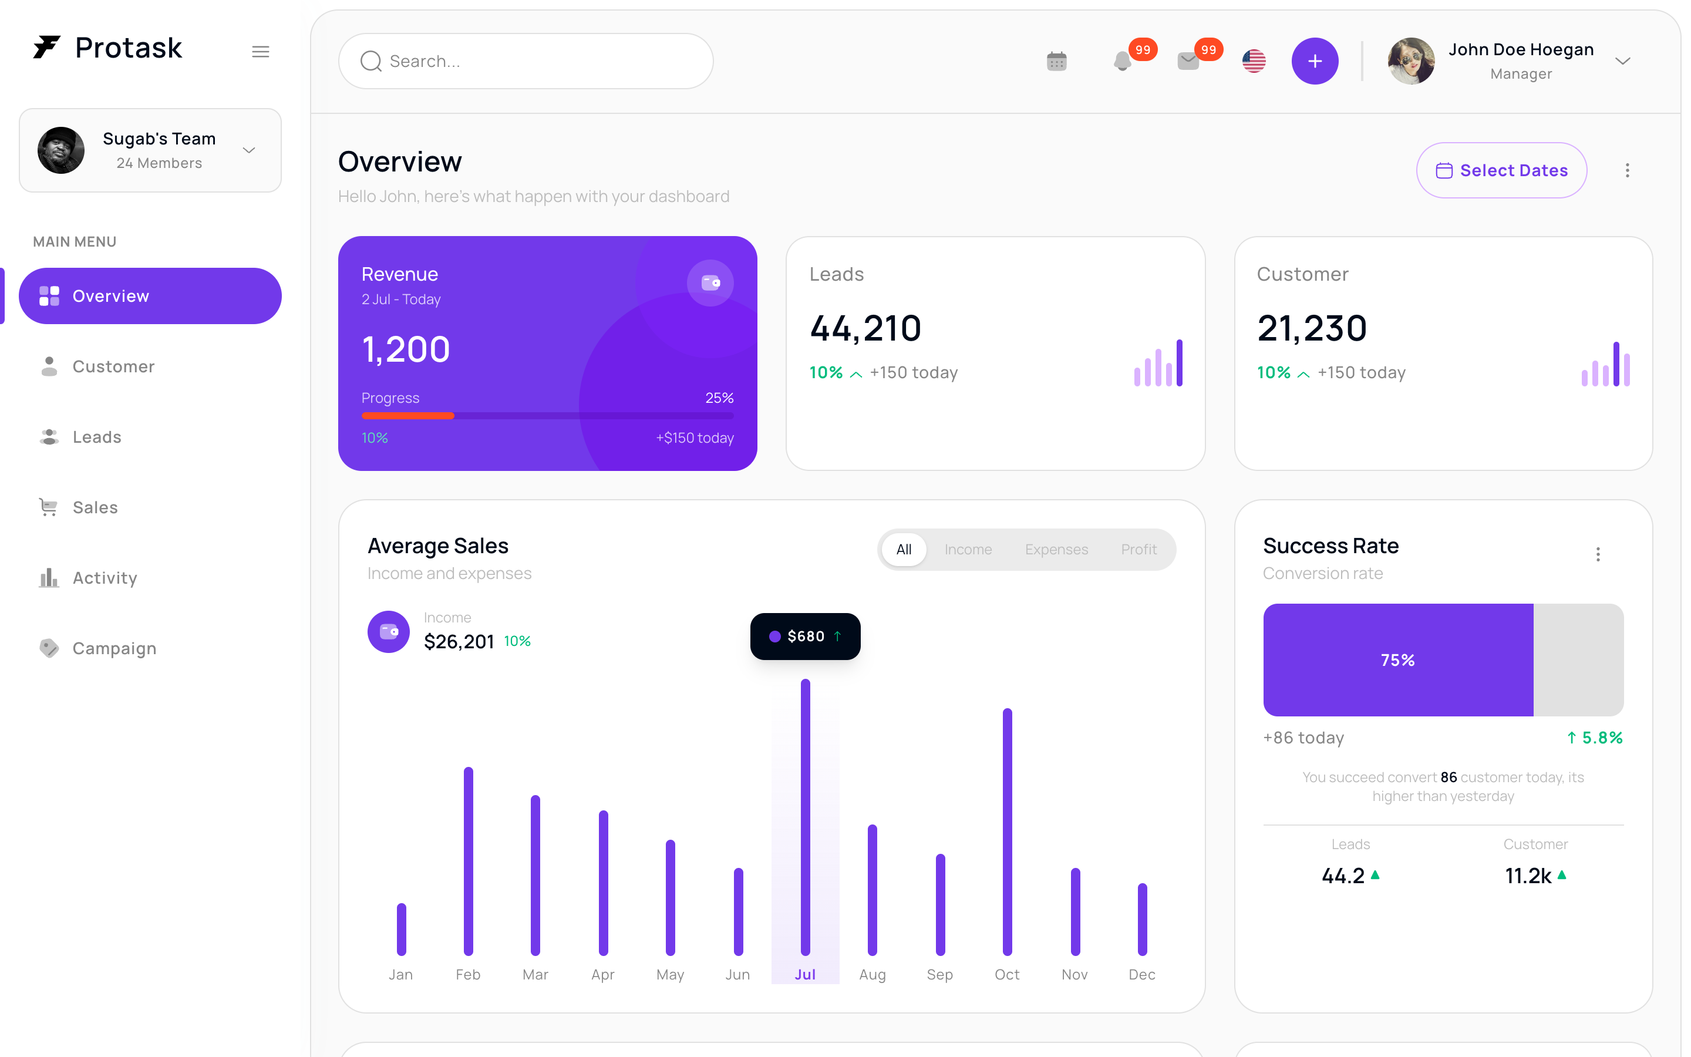
Task: Switch to the Expenses filter tab
Action: 1056,550
